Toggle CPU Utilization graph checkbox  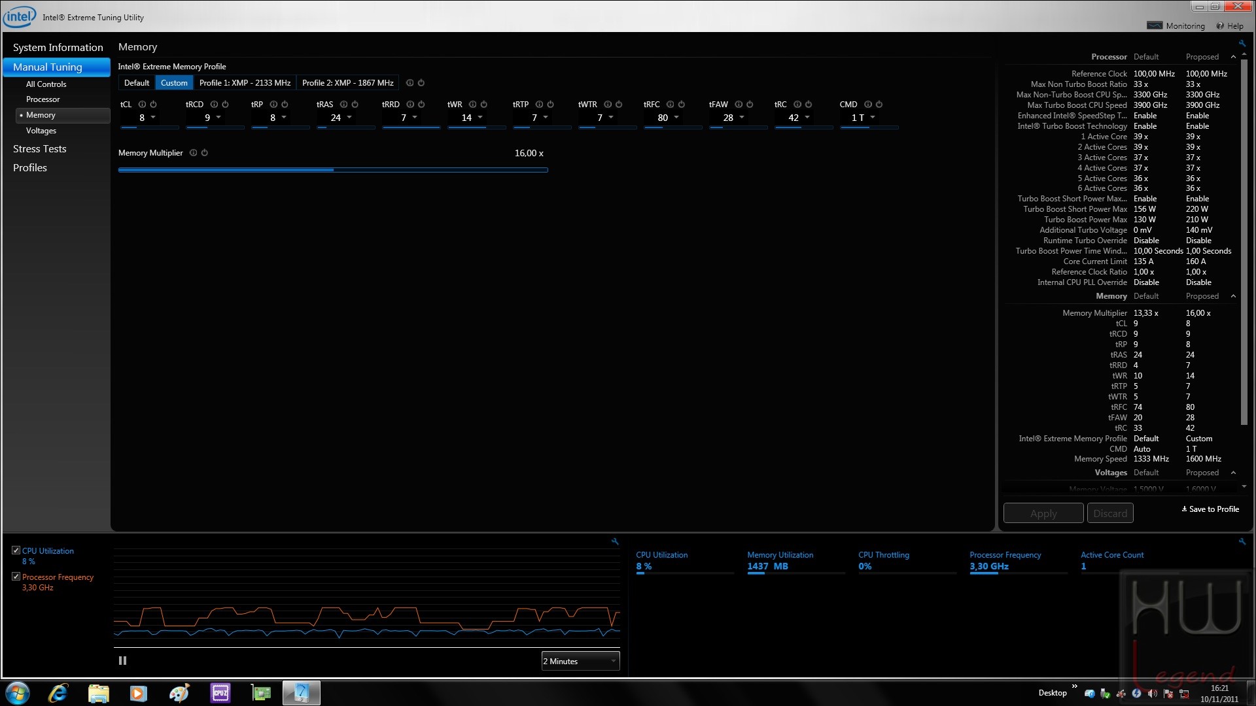tap(16, 550)
